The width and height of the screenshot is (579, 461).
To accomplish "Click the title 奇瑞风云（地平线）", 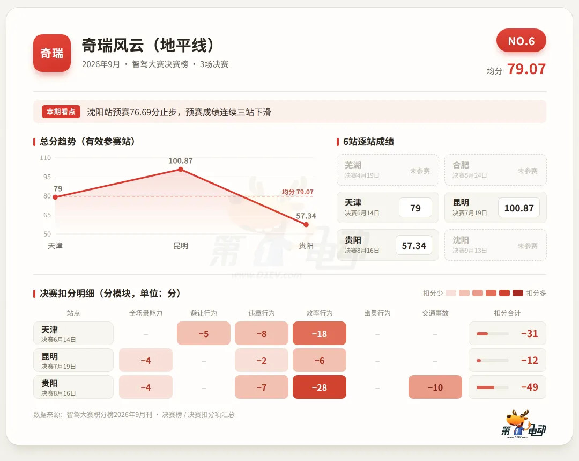I will pos(148,46).
